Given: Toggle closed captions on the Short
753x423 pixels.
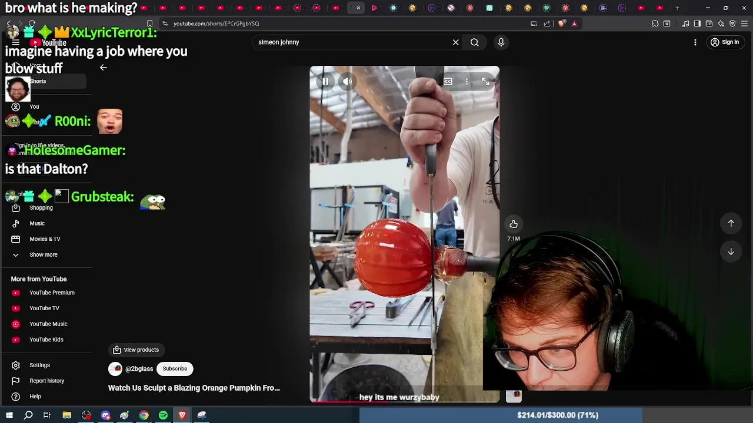Looking at the screenshot, I should click(x=448, y=82).
